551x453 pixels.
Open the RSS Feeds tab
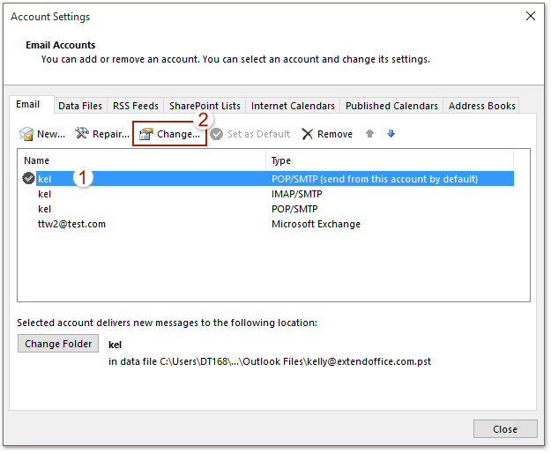tap(136, 106)
